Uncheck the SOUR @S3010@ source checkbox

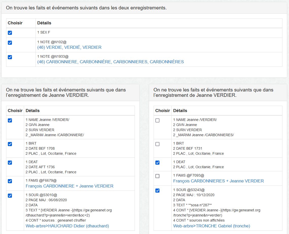[10, 196]
